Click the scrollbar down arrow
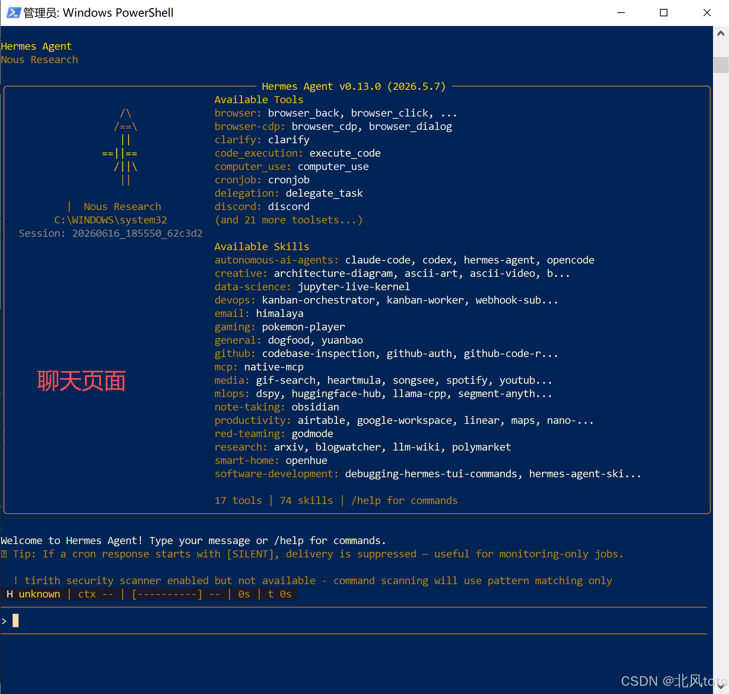The image size is (729, 694). (x=721, y=686)
